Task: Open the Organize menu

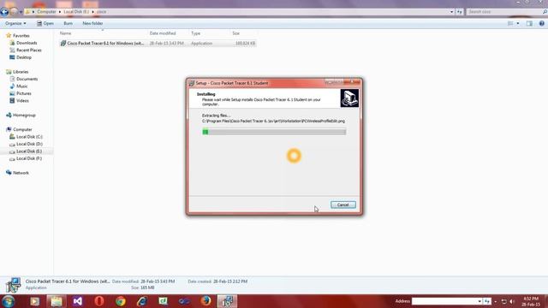Action: click(15, 23)
